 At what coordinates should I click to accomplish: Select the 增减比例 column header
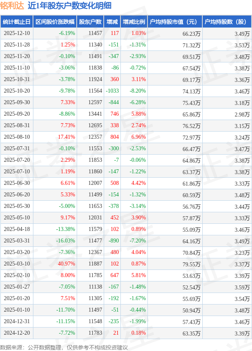tap(134, 22)
